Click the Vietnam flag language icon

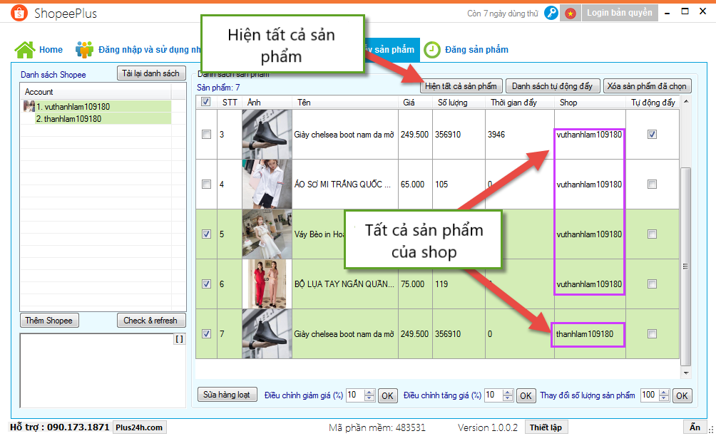(571, 13)
